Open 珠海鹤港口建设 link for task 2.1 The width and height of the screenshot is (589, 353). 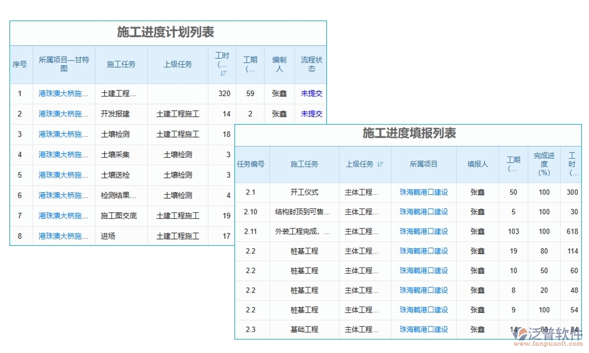click(x=423, y=192)
